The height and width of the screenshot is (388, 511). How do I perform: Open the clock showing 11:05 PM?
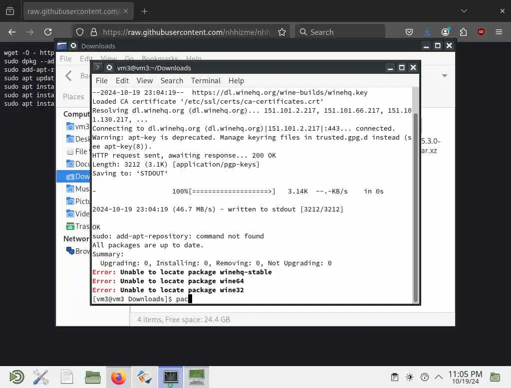pyautogui.click(x=465, y=377)
